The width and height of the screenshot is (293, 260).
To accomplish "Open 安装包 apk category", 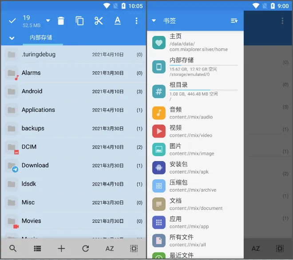I will [195, 168].
